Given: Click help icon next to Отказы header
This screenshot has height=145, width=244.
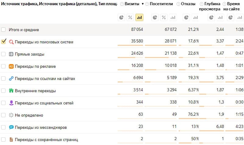Looking at the screenshot, I should point(178,4).
